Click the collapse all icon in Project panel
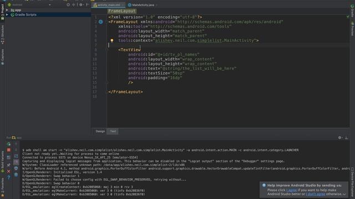 tap(74, 4)
